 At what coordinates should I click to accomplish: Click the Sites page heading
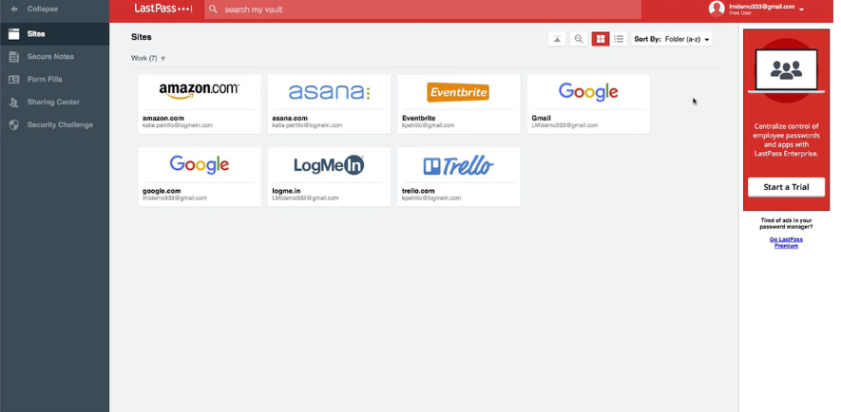coord(141,37)
